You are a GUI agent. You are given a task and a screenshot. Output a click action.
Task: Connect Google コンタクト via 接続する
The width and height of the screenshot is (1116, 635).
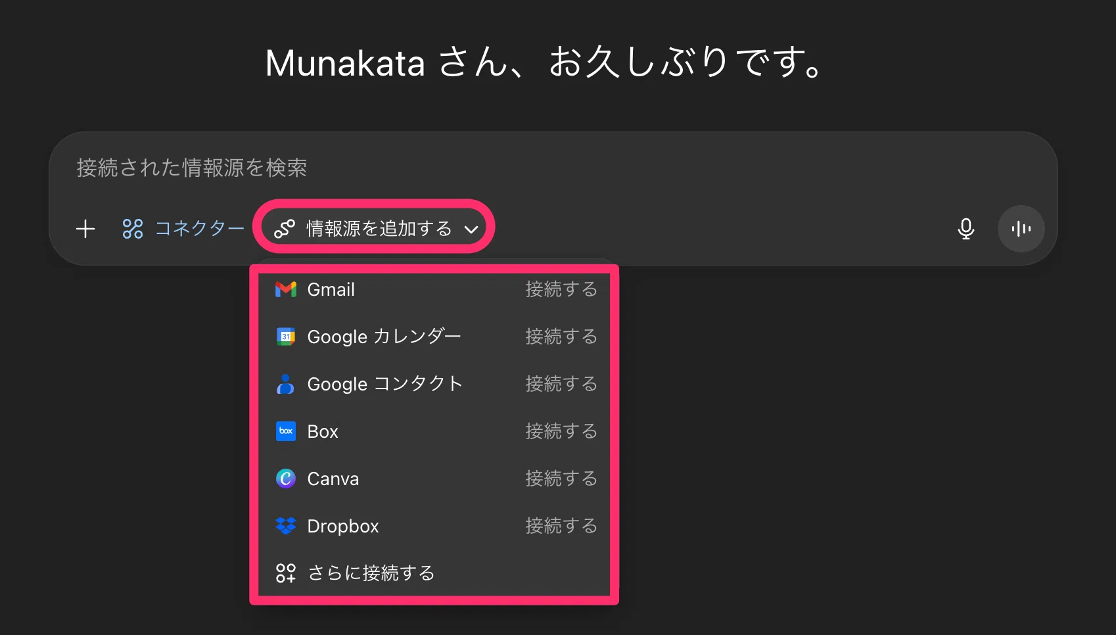tap(561, 384)
